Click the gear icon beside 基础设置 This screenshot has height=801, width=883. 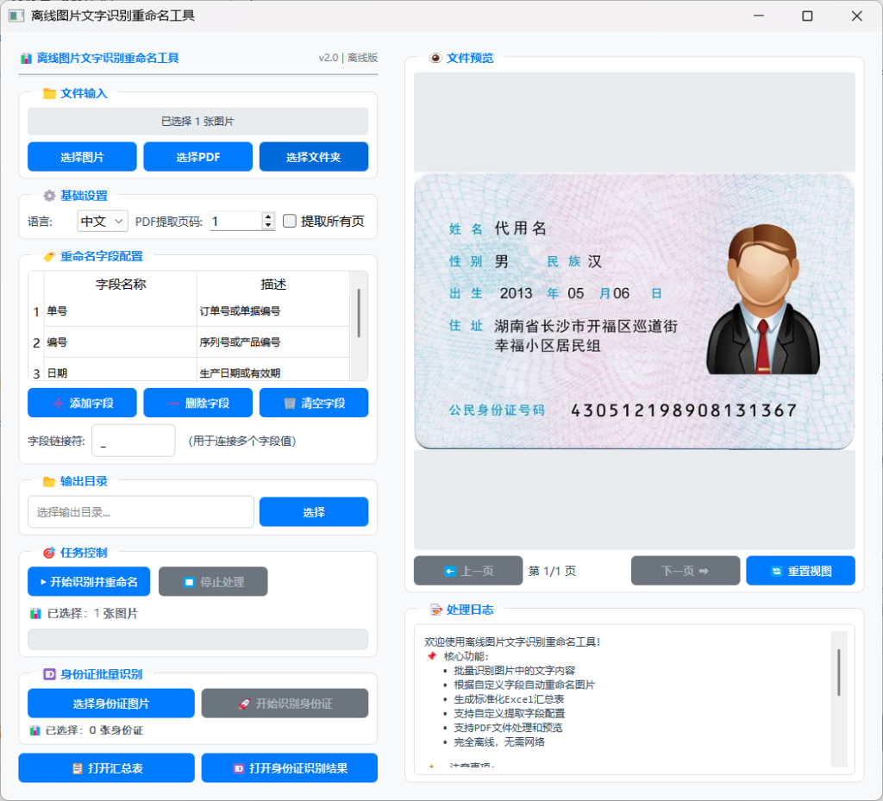[49, 196]
